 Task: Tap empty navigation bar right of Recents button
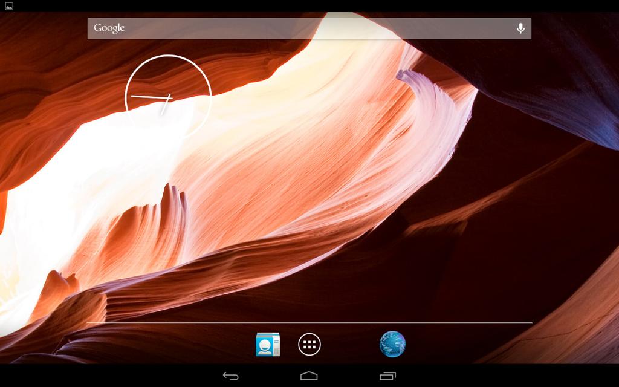point(514,376)
